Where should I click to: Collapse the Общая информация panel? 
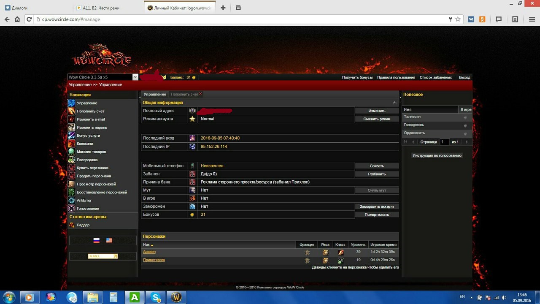tap(394, 103)
